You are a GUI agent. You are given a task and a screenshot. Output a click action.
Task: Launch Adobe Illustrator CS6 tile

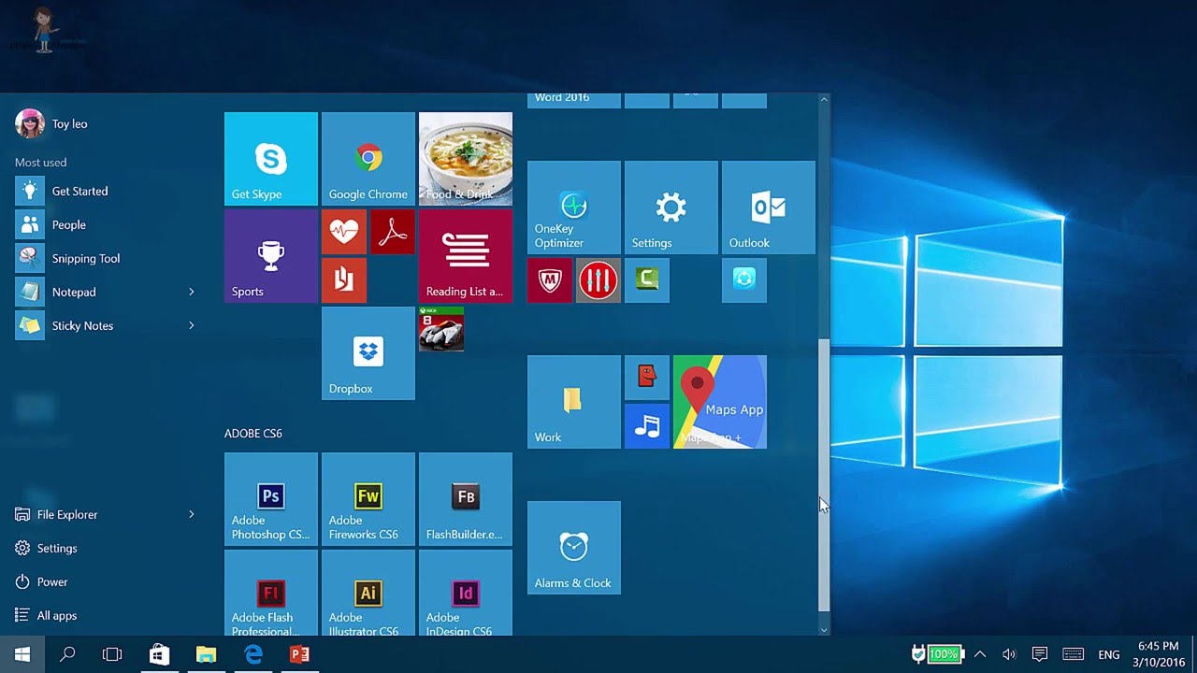(368, 593)
